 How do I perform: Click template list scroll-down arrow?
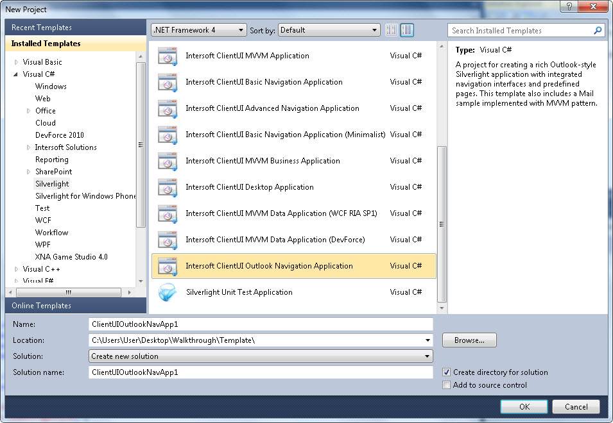(x=442, y=308)
